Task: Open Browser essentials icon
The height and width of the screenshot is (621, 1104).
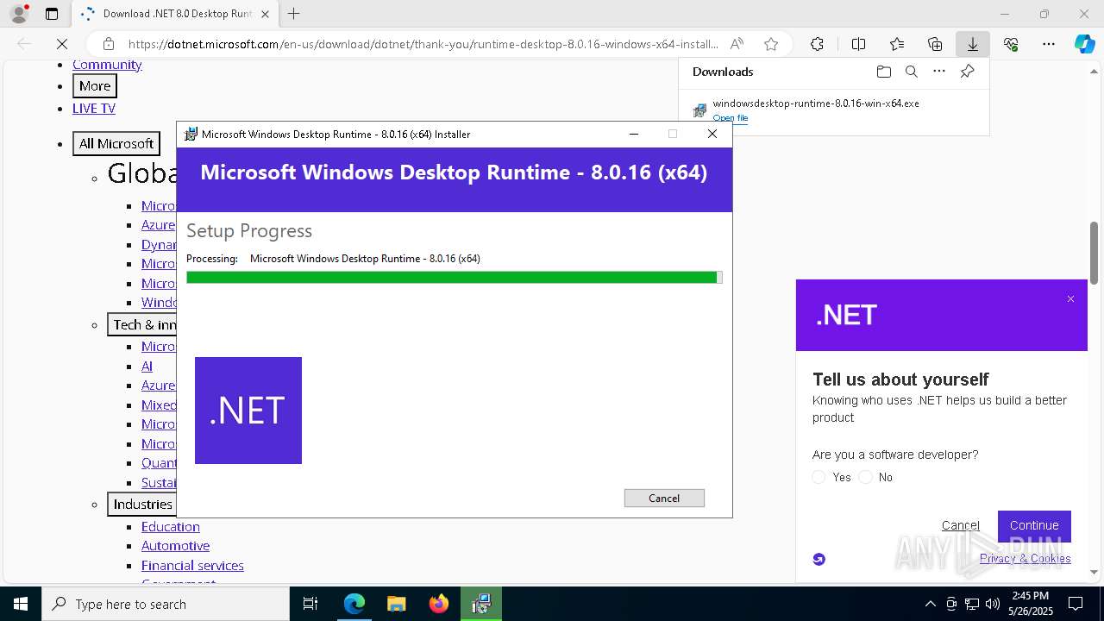Action: coord(1011,44)
